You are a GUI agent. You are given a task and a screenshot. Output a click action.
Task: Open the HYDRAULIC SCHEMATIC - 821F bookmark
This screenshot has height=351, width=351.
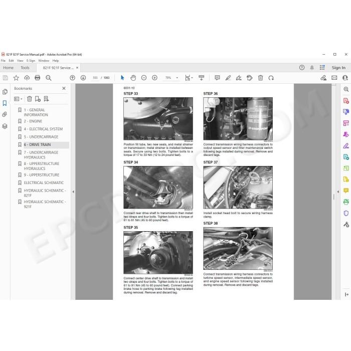45,193
